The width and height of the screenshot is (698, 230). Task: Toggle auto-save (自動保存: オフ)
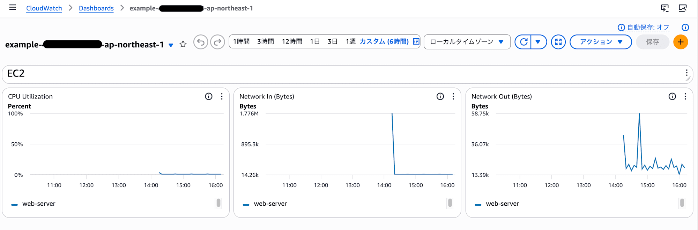(x=648, y=27)
